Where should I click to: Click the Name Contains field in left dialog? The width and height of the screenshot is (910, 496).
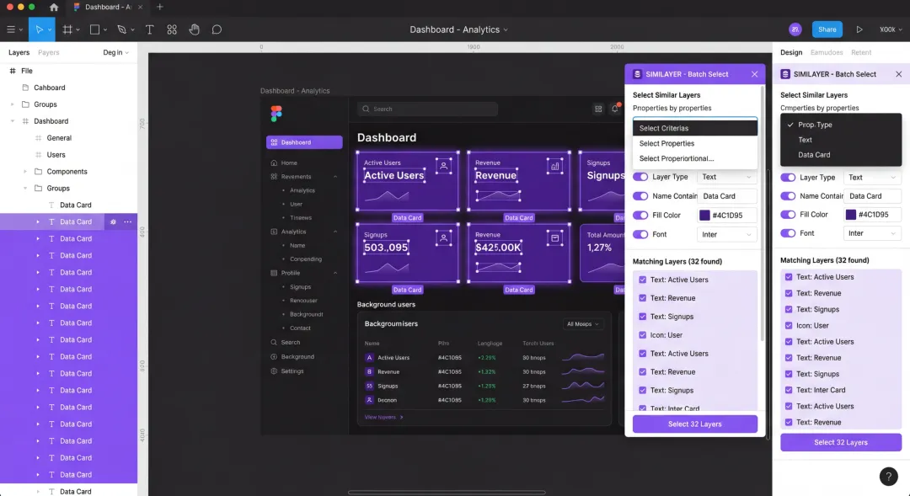click(726, 196)
